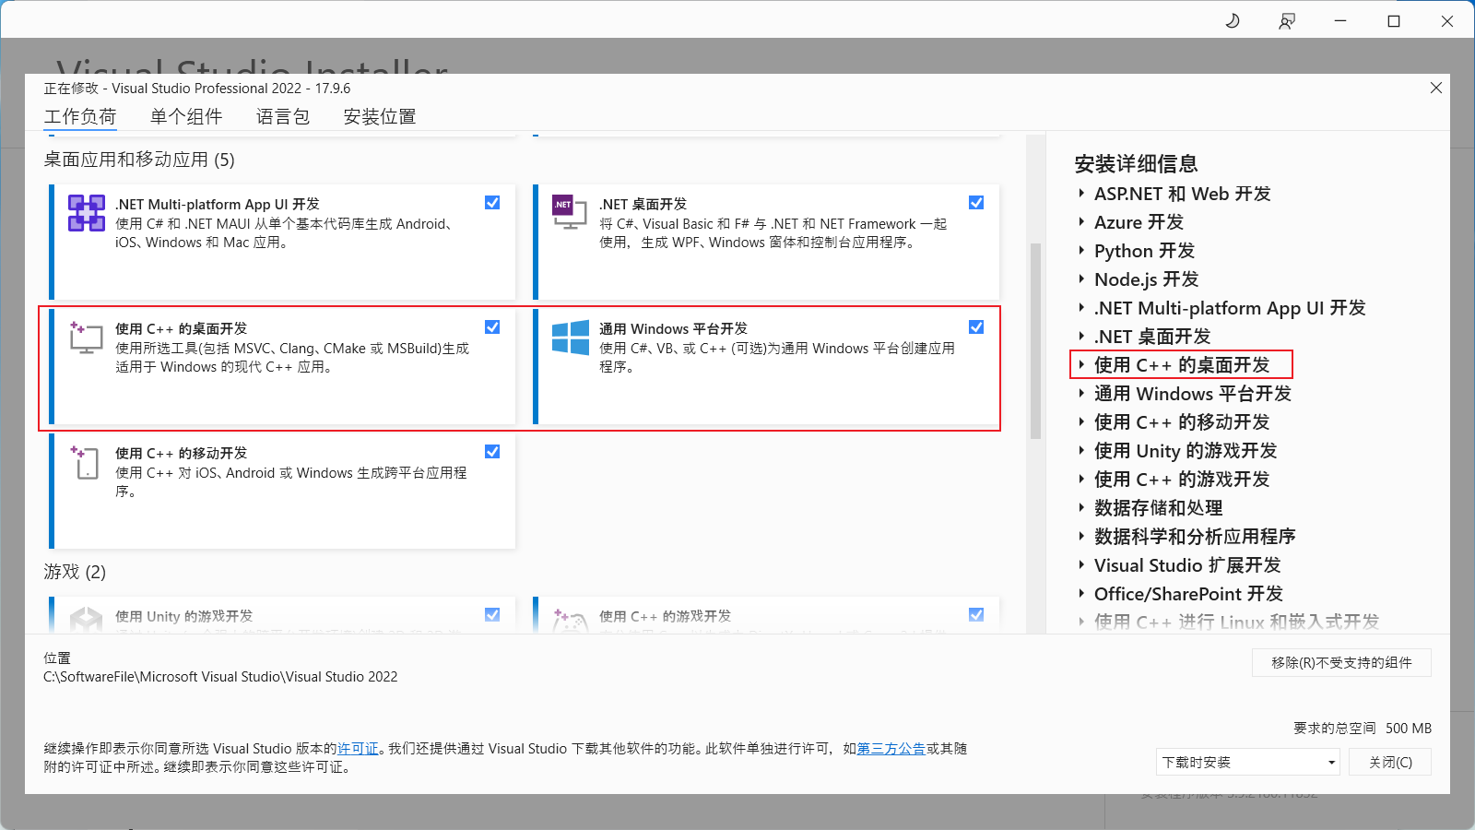Image resolution: width=1475 pixels, height=830 pixels.
Task: Uncheck 通用 Windows 平台开发 checkbox
Action: (976, 327)
